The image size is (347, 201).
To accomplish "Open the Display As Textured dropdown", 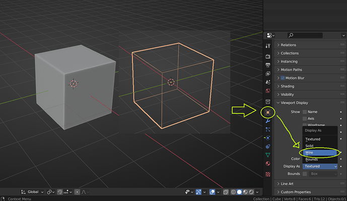I will [x=320, y=166].
